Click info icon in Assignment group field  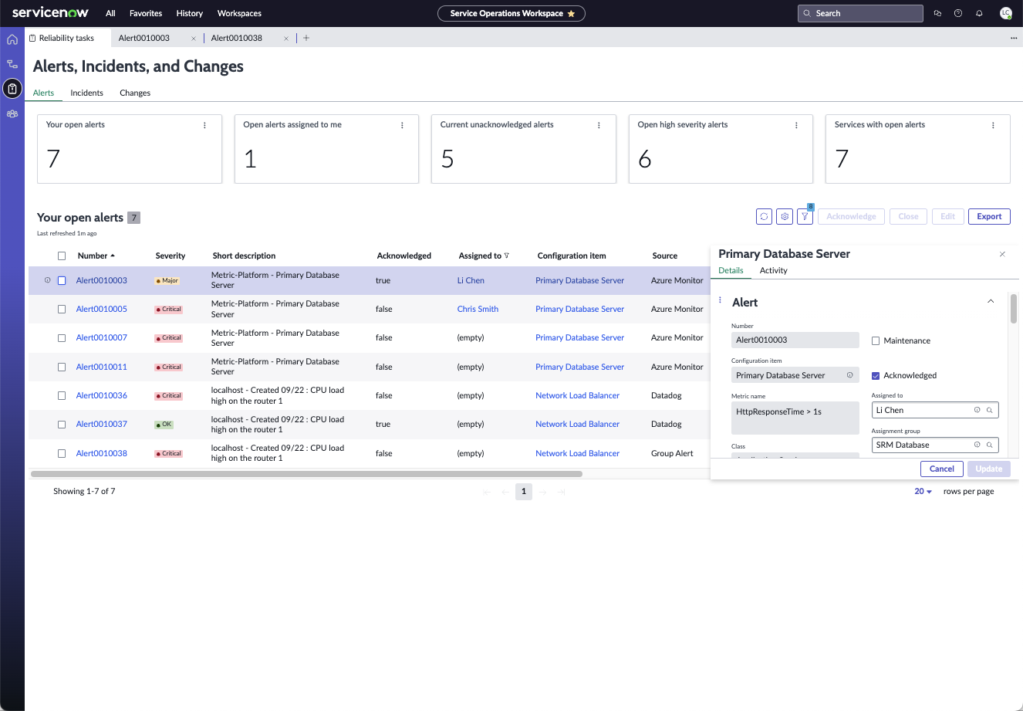tap(977, 445)
